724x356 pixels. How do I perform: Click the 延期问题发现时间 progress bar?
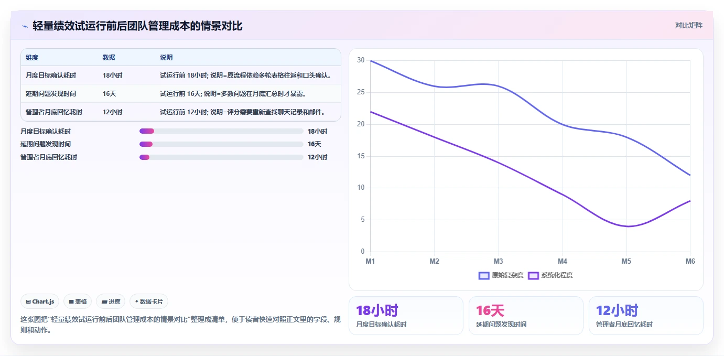pyautogui.click(x=221, y=144)
